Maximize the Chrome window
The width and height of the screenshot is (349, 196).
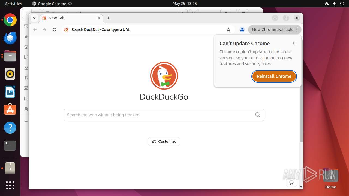click(286, 18)
